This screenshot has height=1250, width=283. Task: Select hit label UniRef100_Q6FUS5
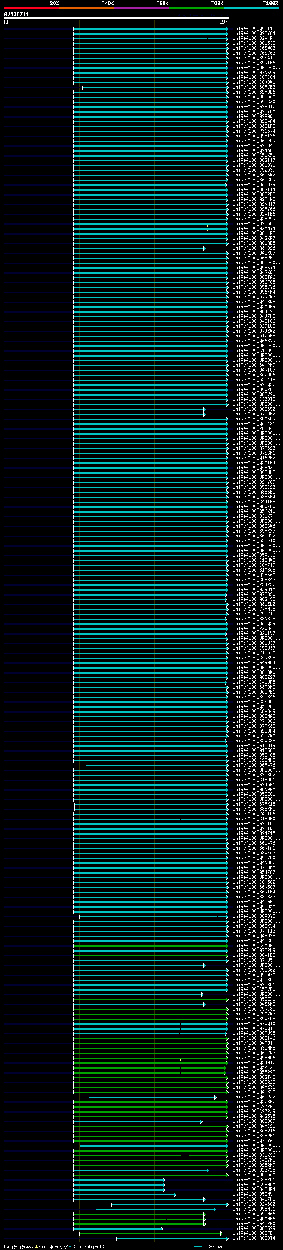(254, 1033)
